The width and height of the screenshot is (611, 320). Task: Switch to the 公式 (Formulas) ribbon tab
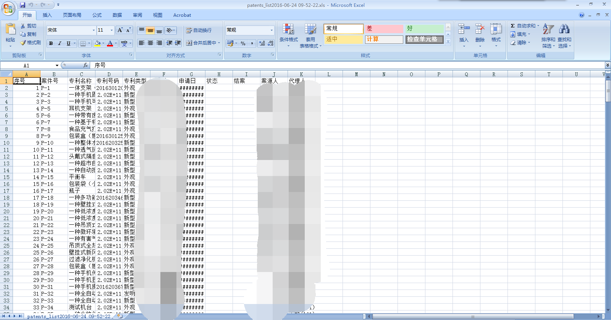point(97,15)
